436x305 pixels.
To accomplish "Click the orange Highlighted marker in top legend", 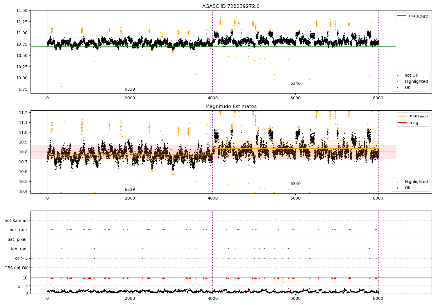I will pyautogui.click(x=397, y=82).
